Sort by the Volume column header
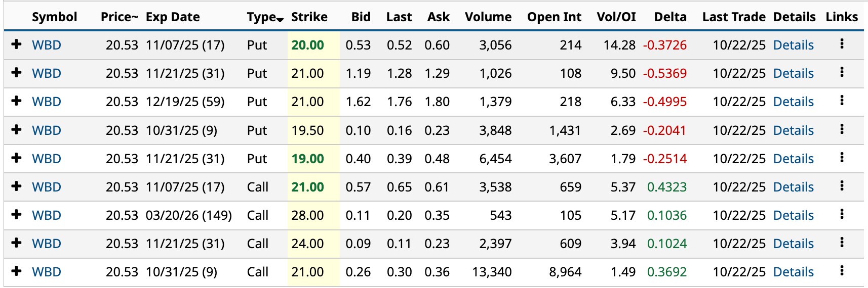The width and height of the screenshot is (868, 288). pyautogui.click(x=488, y=17)
